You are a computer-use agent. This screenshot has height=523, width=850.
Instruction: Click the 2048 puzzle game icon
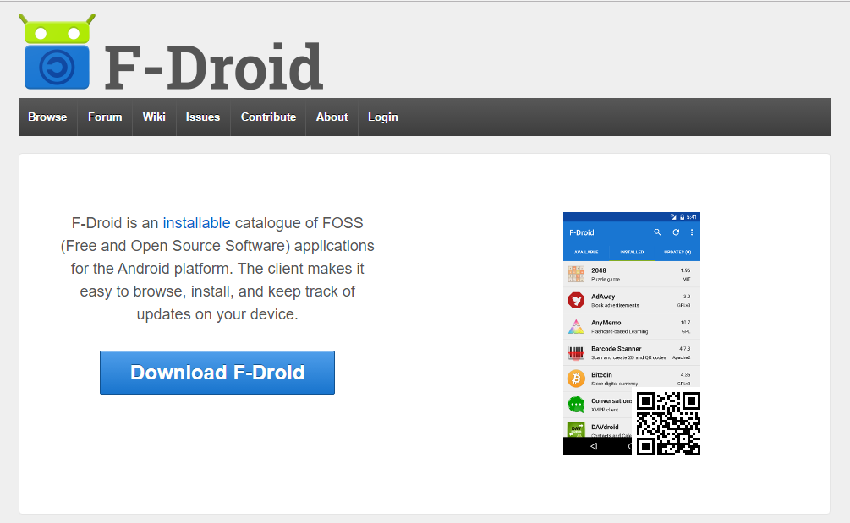point(576,274)
